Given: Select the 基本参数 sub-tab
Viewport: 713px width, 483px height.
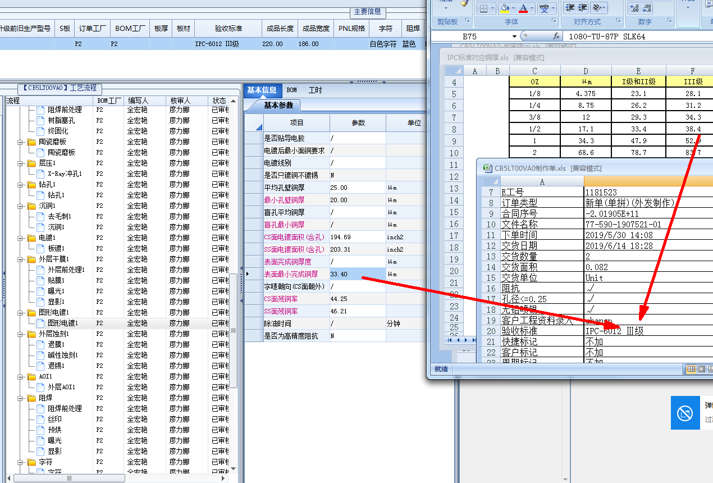Looking at the screenshot, I should pyautogui.click(x=278, y=106).
